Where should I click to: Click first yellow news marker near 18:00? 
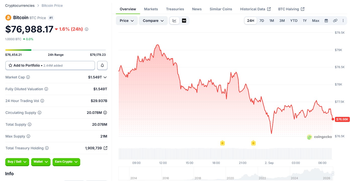tap(222, 143)
